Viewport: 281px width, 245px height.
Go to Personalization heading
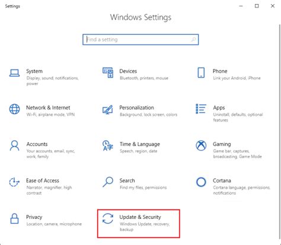click(x=137, y=108)
